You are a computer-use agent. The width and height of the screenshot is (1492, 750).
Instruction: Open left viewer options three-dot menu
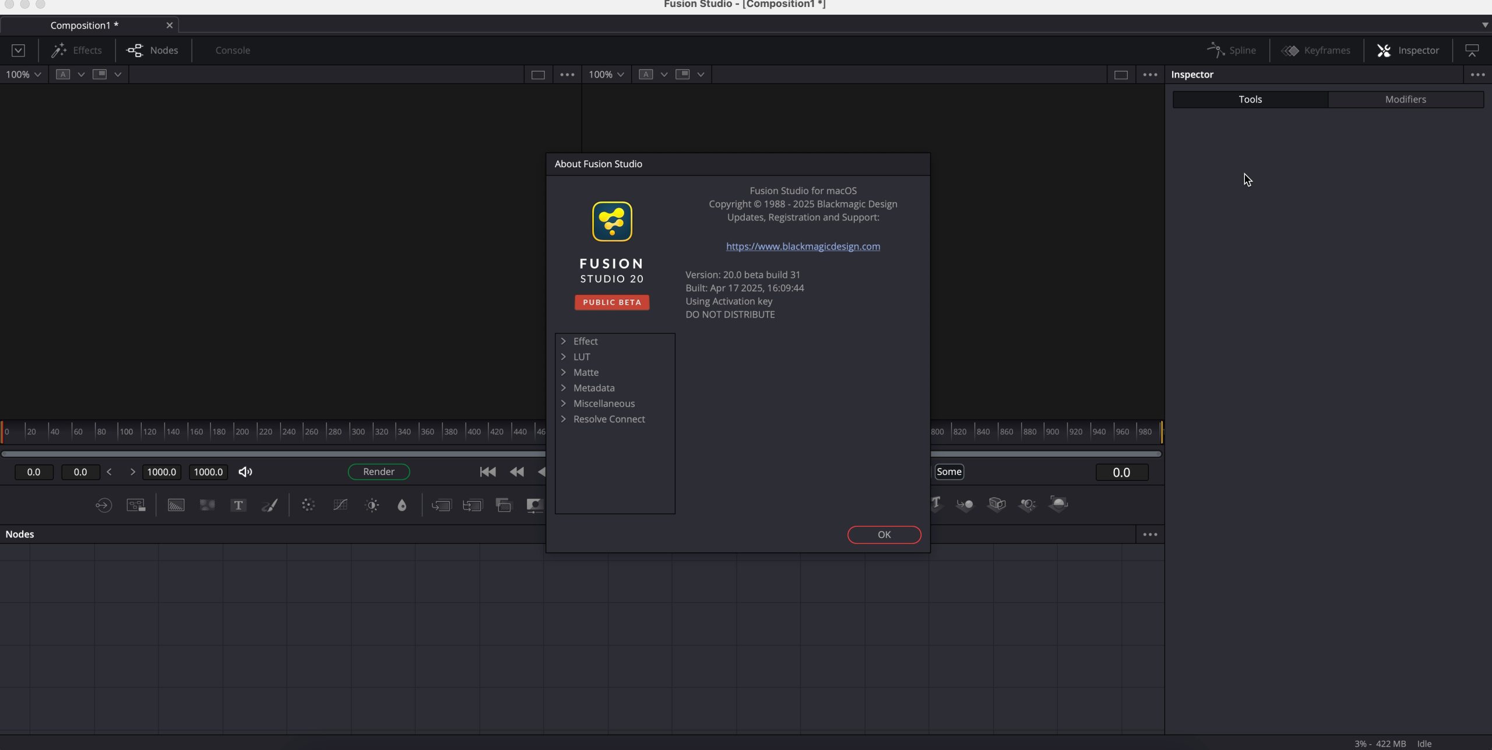click(x=567, y=75)
